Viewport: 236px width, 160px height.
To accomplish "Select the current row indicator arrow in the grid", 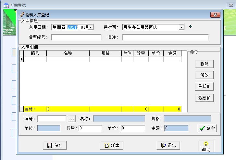I will point(22,59).
